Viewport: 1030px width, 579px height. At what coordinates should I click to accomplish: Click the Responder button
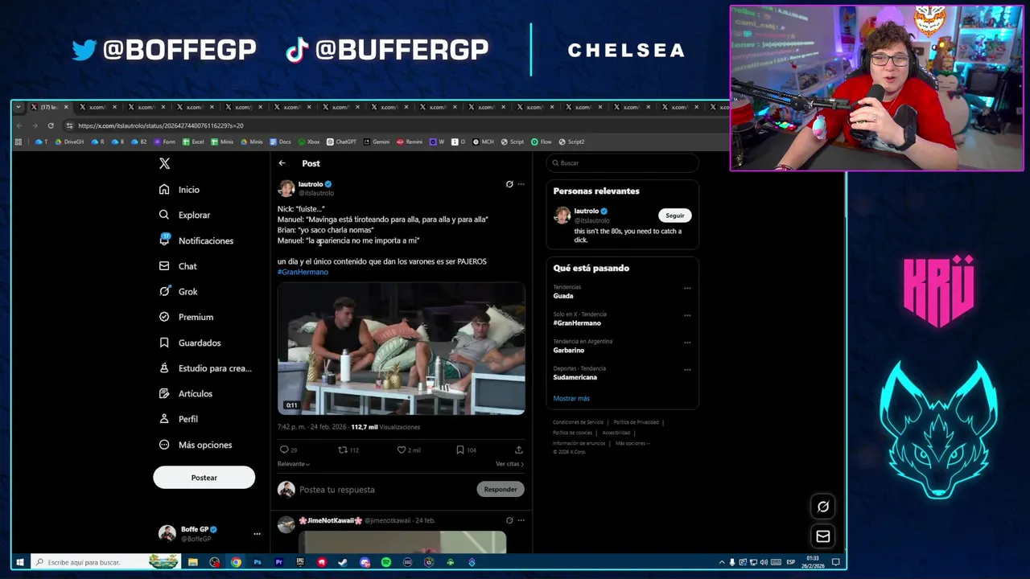click(501, 489)
